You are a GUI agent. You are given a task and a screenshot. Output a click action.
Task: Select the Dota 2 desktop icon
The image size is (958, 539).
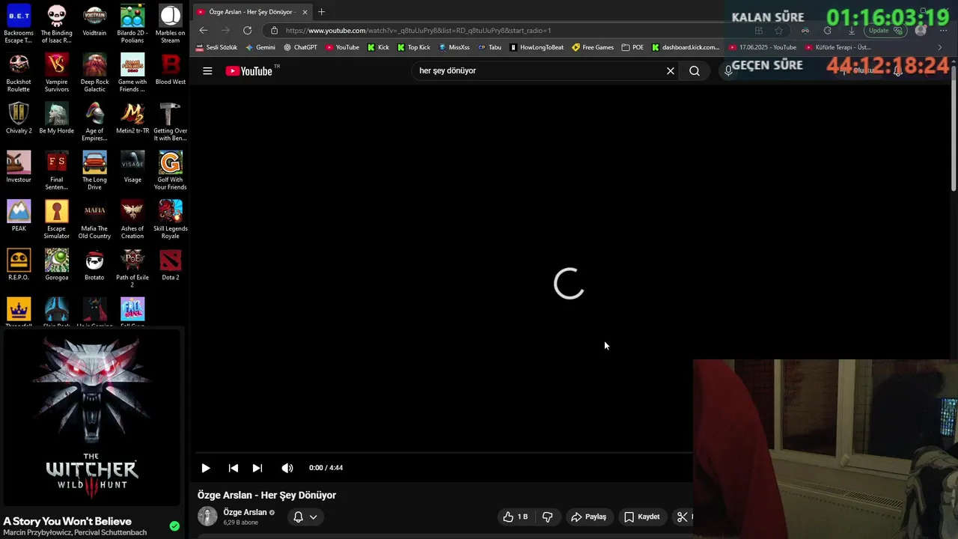[x=170, y=265]
